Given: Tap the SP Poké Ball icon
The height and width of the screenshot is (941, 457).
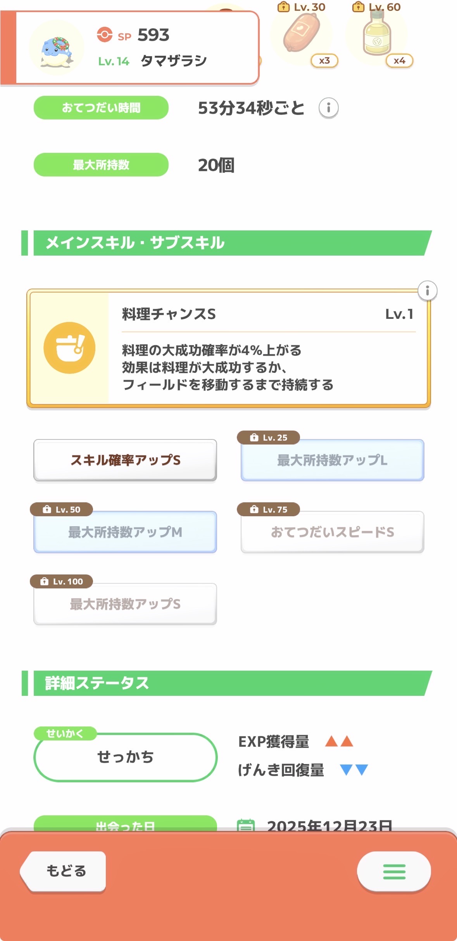Looking at the screenshot, I should (105, 35).
